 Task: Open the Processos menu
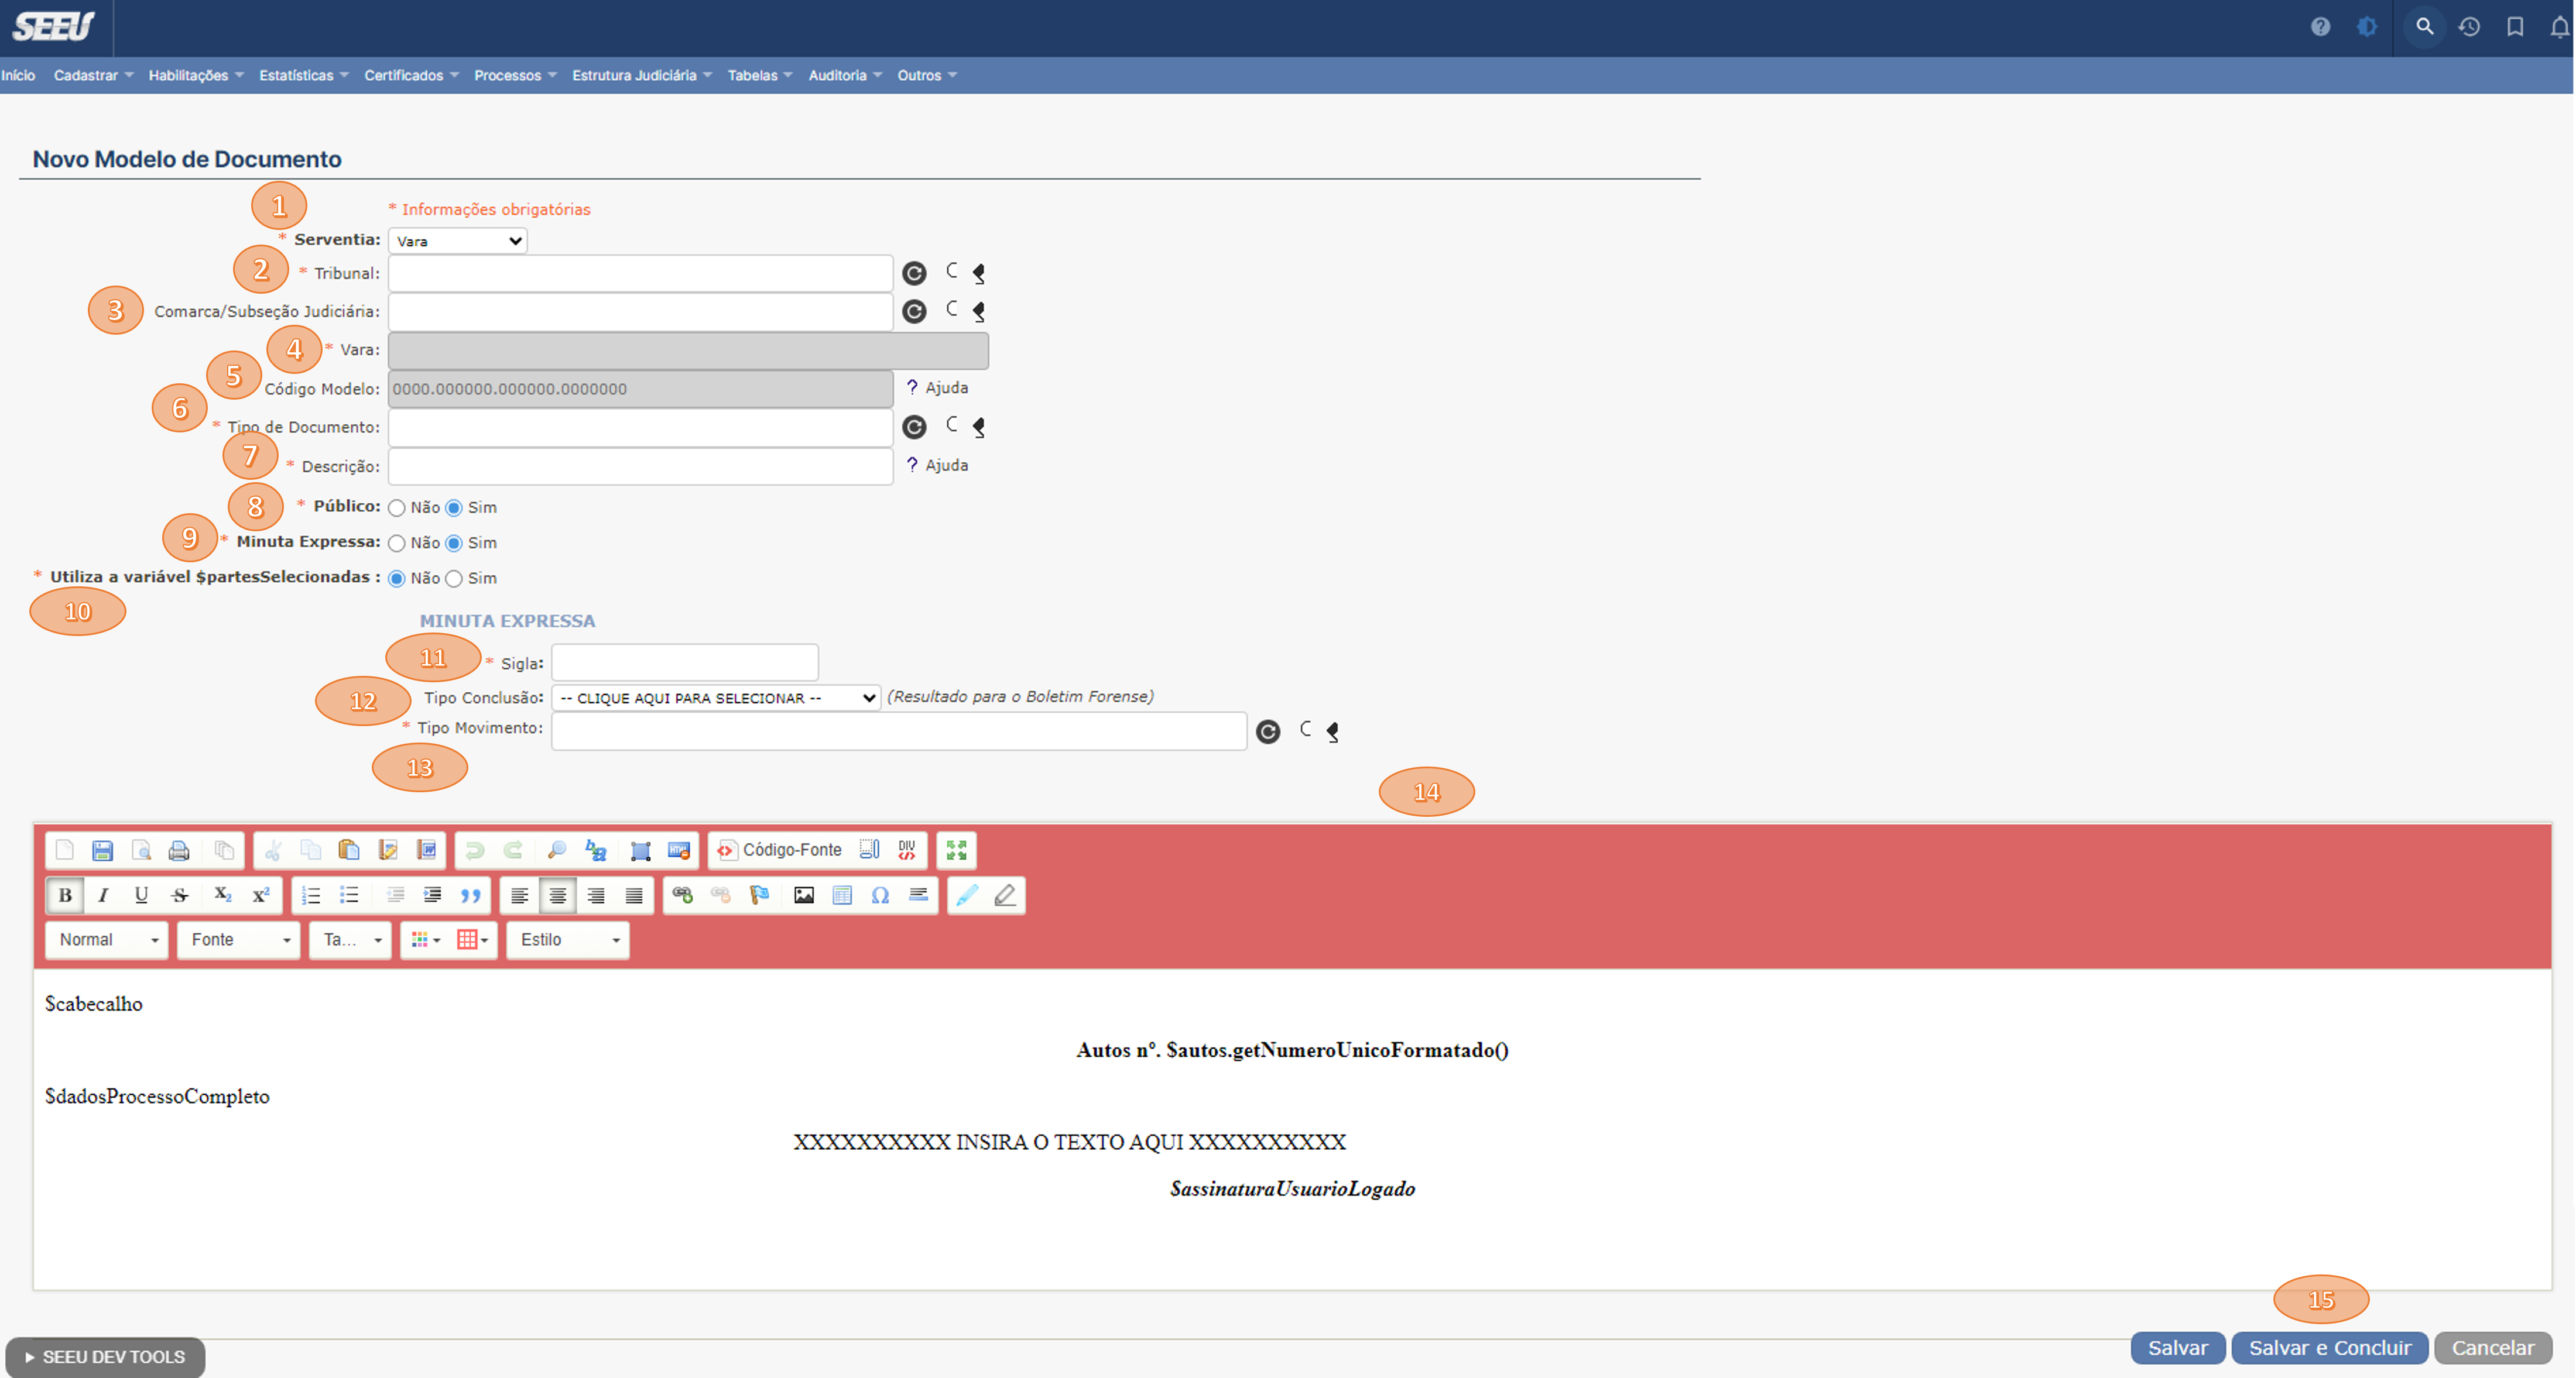click(515, 75)
